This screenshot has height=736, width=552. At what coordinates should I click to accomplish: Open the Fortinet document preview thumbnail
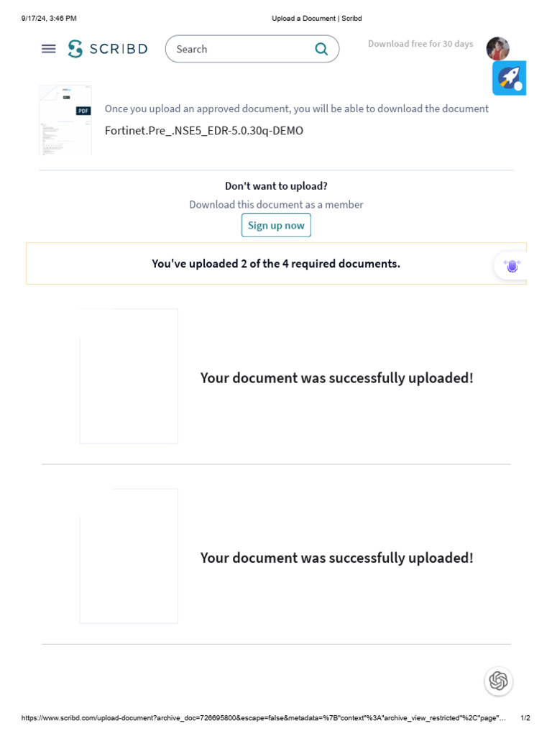tap(65, 120)
